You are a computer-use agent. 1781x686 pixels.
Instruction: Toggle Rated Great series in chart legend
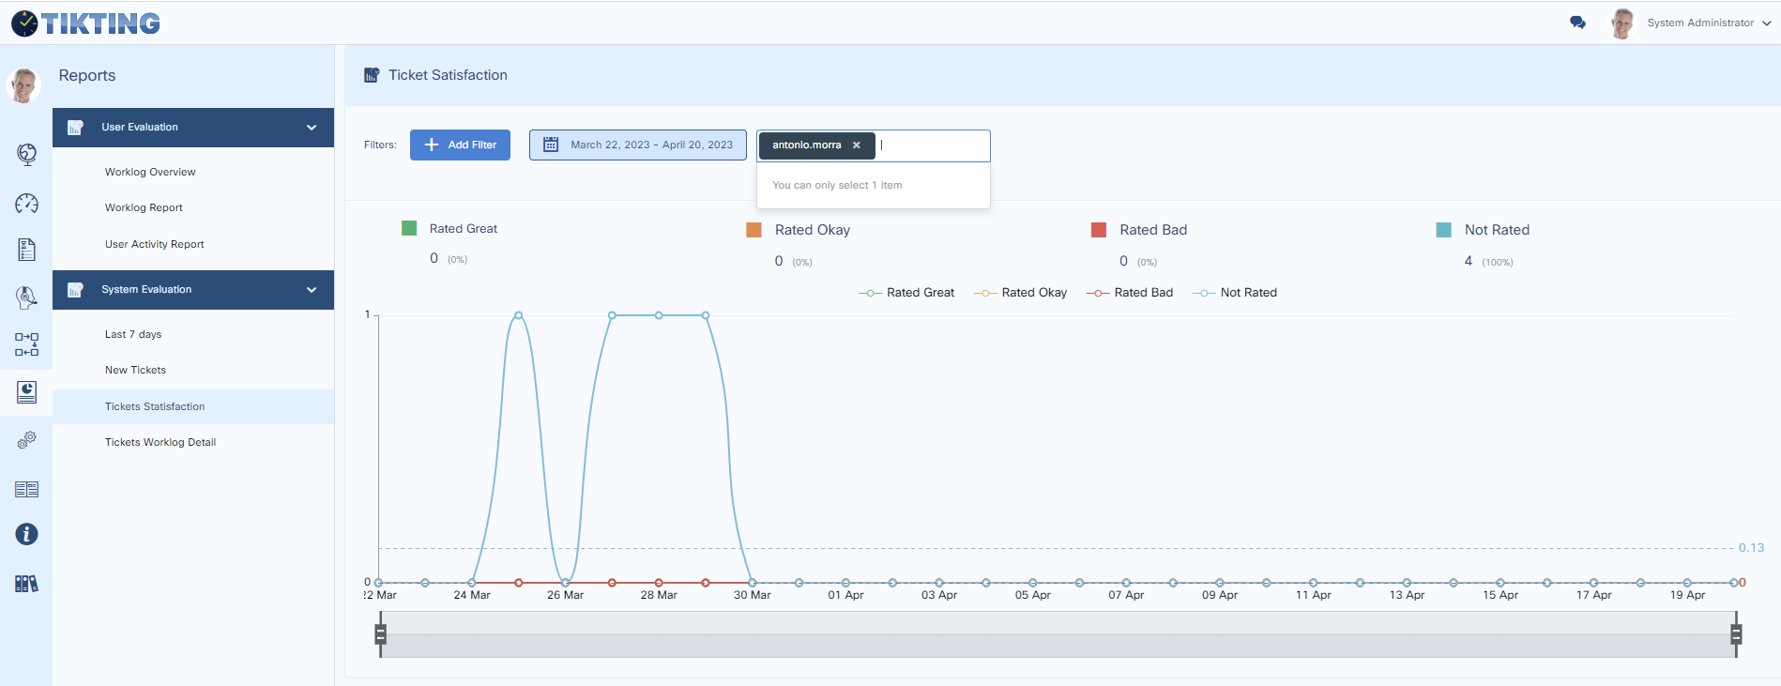906,293
